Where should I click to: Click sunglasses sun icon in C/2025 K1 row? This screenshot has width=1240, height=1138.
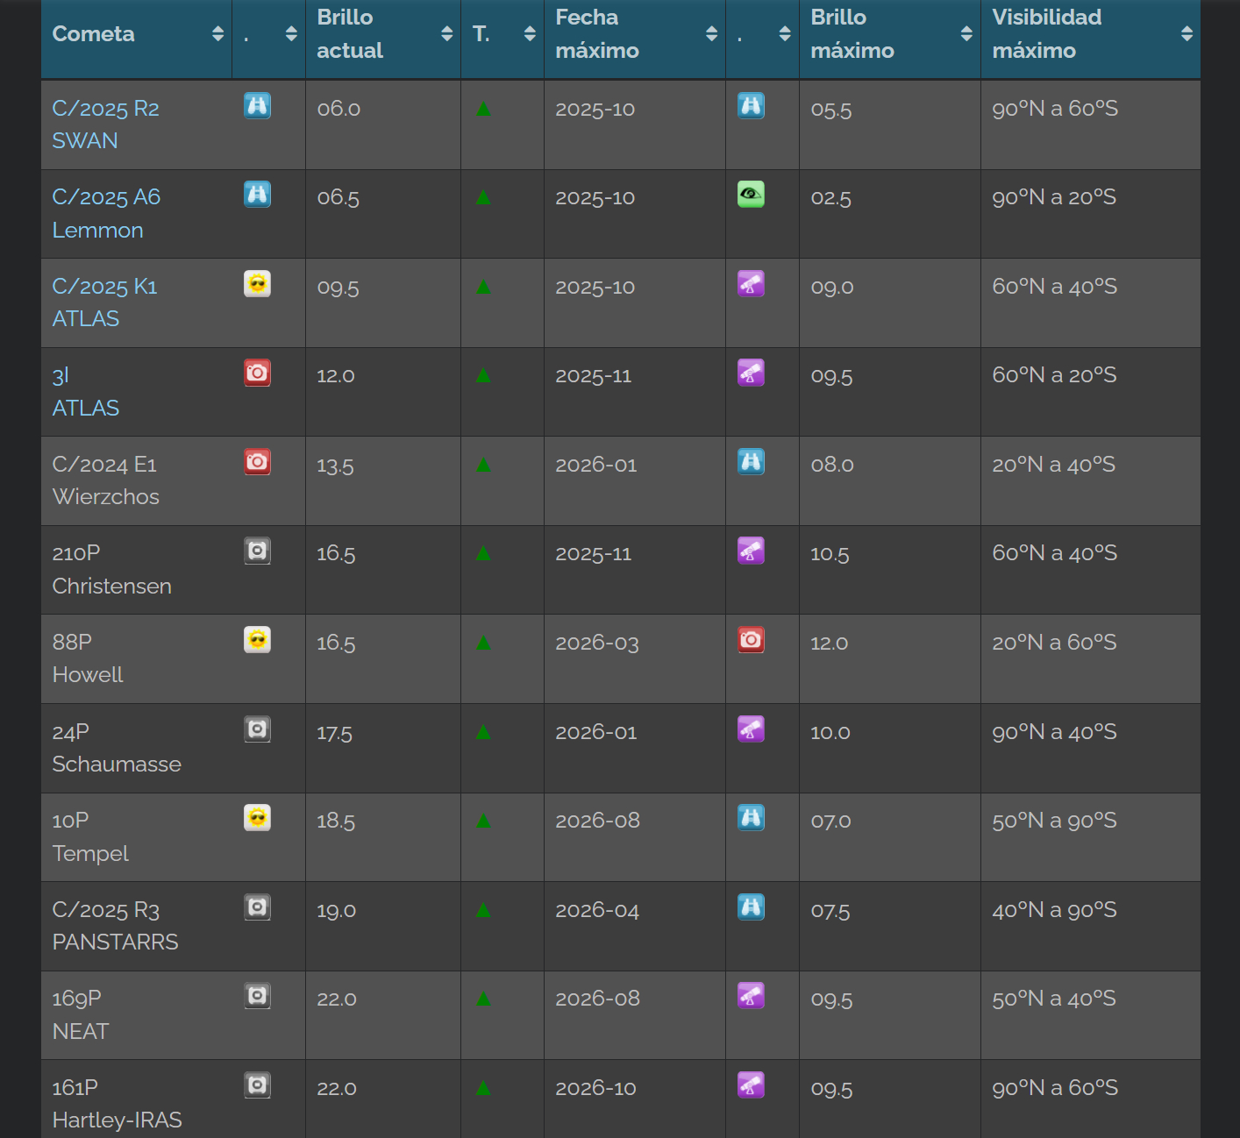click(x=257, y=284)
